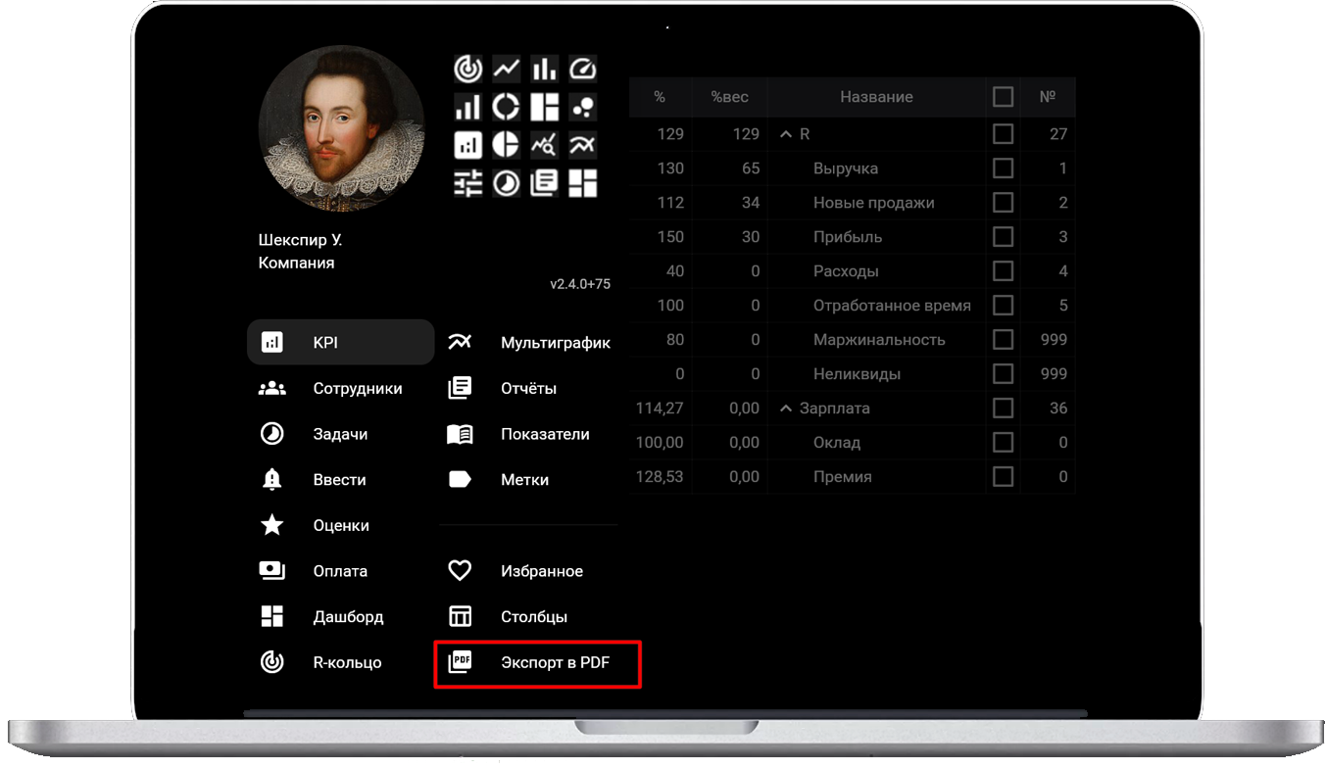Check the Маржинальность row checkbox
The width and height of the screenshot is (1325, 769).
(x=1003, y=340)
